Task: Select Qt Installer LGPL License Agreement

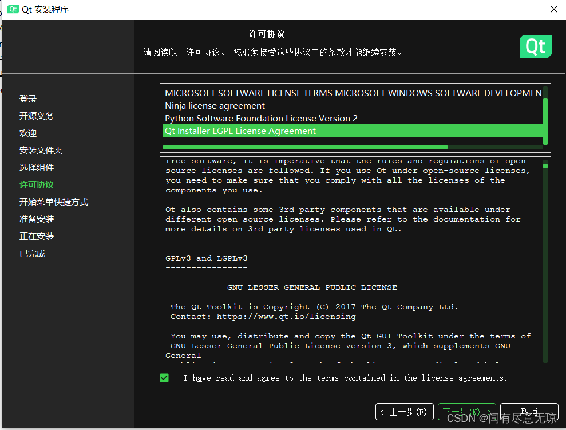Action: 353,131
